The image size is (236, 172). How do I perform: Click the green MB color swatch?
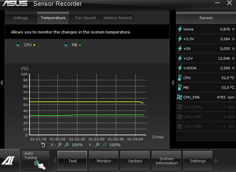80,45
